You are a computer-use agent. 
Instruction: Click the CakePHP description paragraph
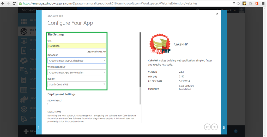click(180, 63)
